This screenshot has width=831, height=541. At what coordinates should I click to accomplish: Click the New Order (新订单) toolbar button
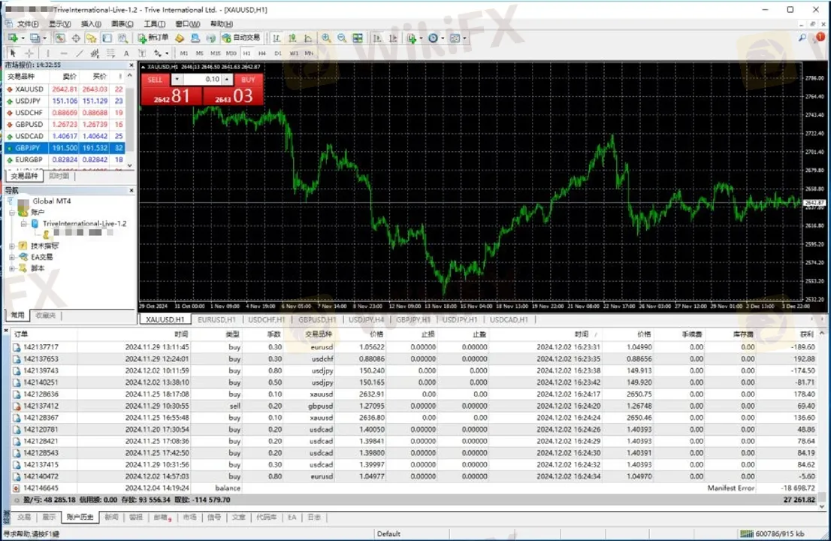click(153, 38)
